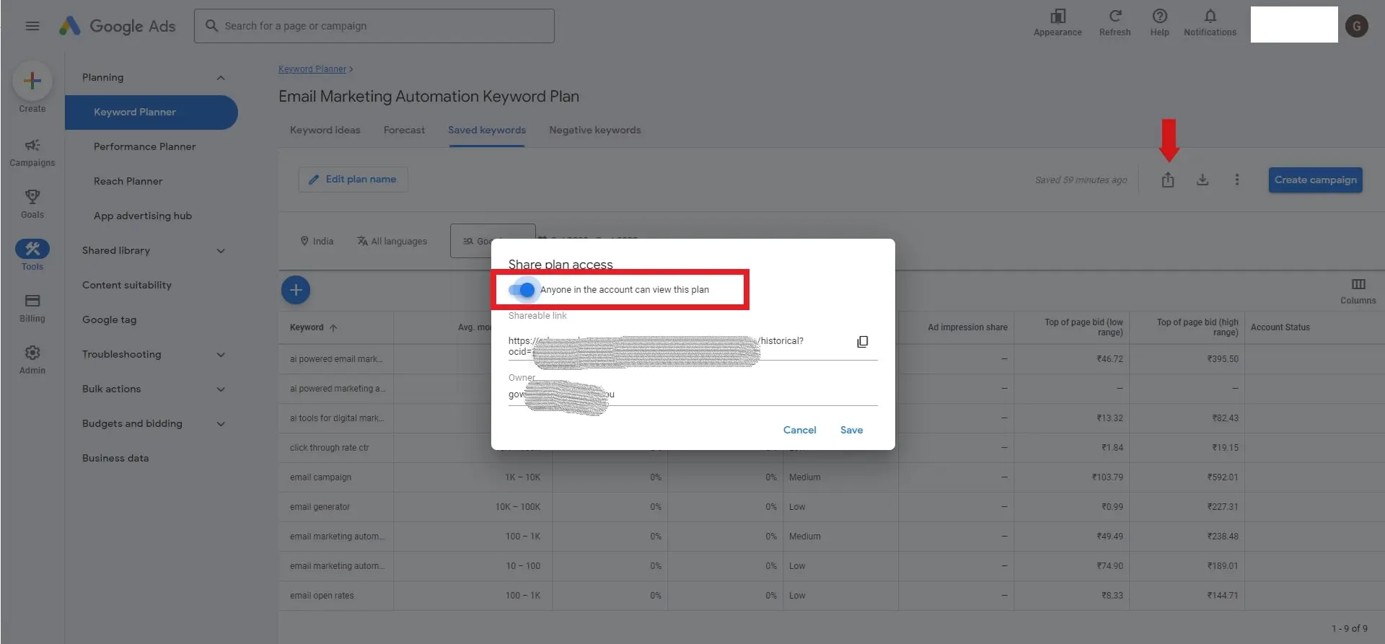The height and width of the screenshot is (644, 1385).
Task: Click the Keyword Planner breadcrumb link
Action: [312, 69]
